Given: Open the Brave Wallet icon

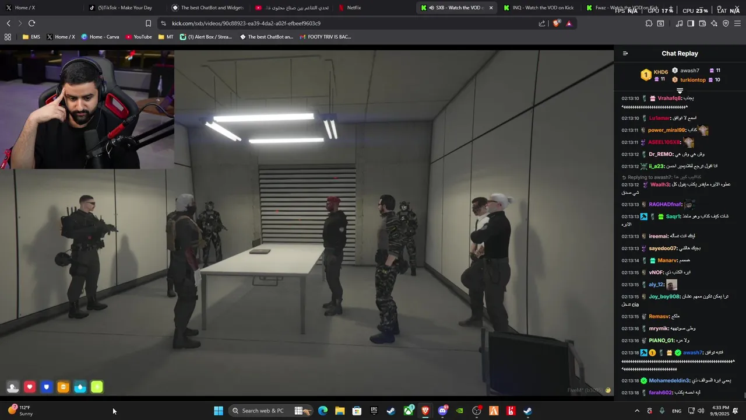Looking at the screenshot, I should [x=702, y=23].
